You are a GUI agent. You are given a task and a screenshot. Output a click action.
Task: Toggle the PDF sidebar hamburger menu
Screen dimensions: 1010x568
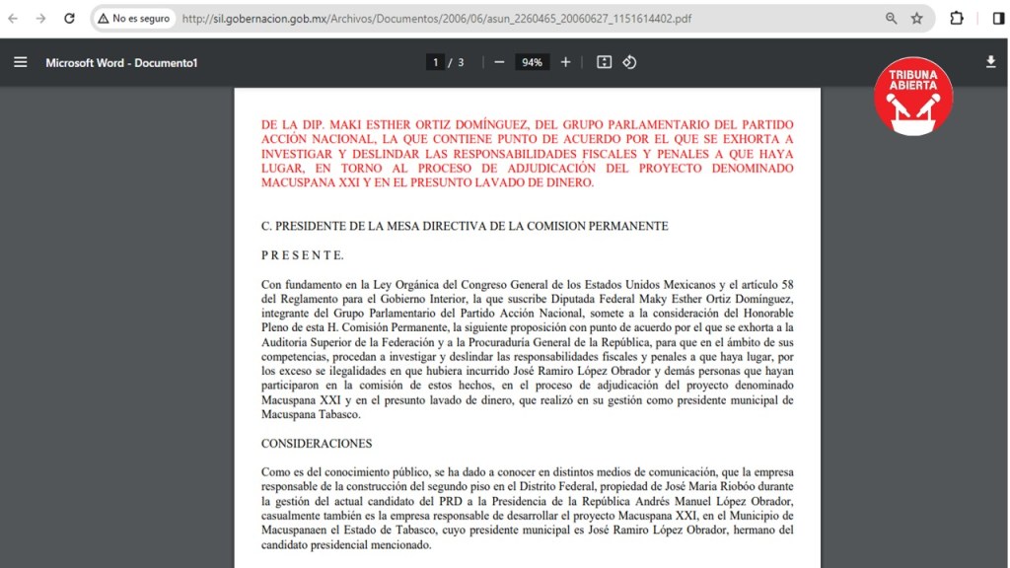click(20, 62)
